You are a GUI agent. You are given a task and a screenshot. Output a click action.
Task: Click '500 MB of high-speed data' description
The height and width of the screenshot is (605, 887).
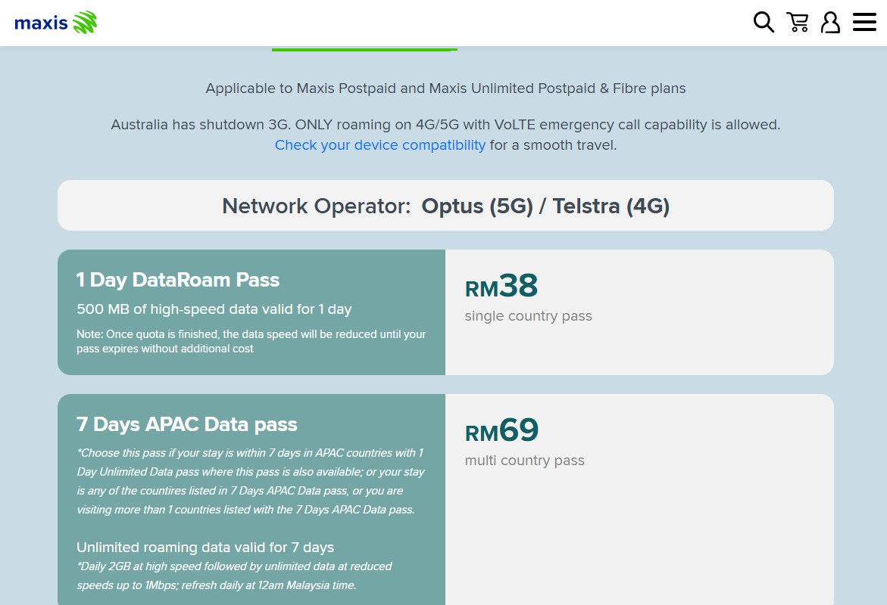214,309
